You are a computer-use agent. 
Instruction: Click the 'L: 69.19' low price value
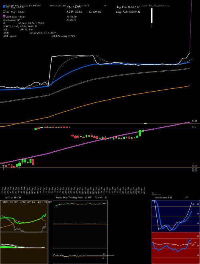[x=71, y=20]
